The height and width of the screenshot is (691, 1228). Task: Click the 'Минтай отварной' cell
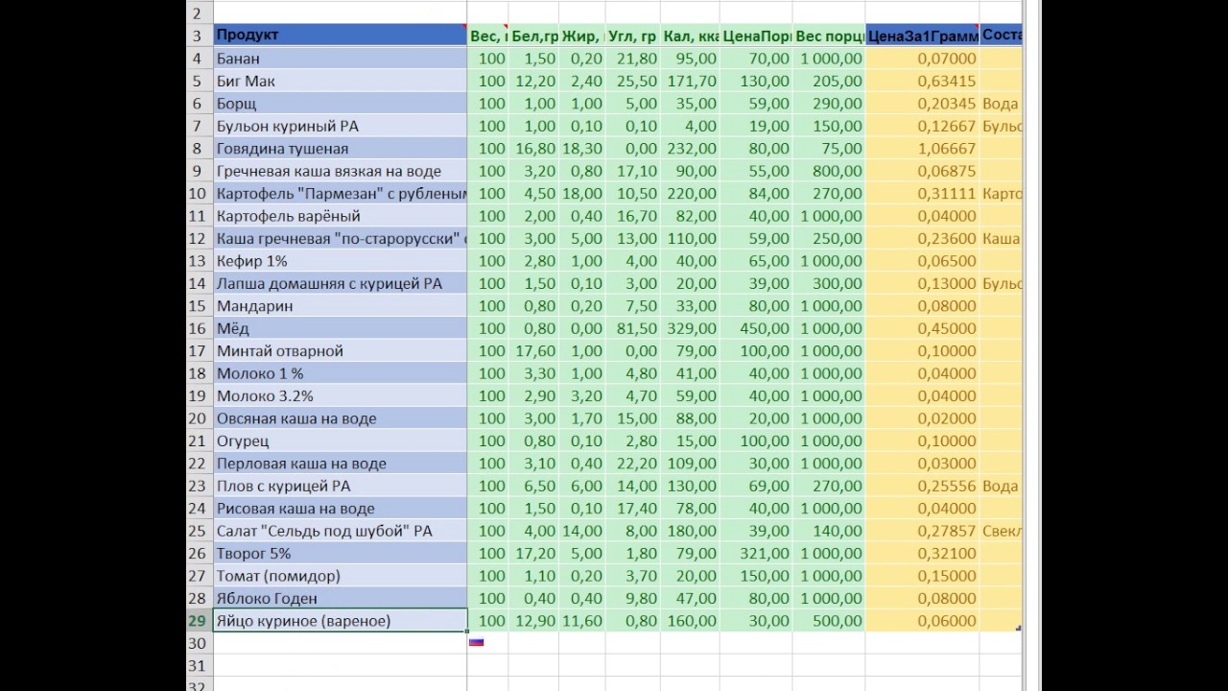(x=340, y=351)
